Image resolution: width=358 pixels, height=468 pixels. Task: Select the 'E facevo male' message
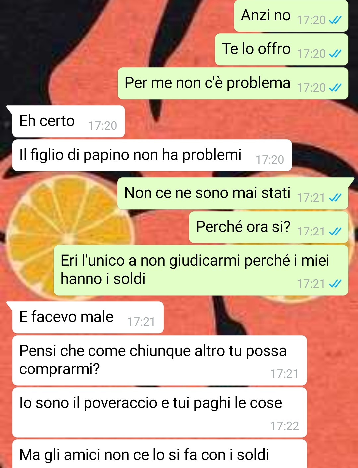click(88, 317)
